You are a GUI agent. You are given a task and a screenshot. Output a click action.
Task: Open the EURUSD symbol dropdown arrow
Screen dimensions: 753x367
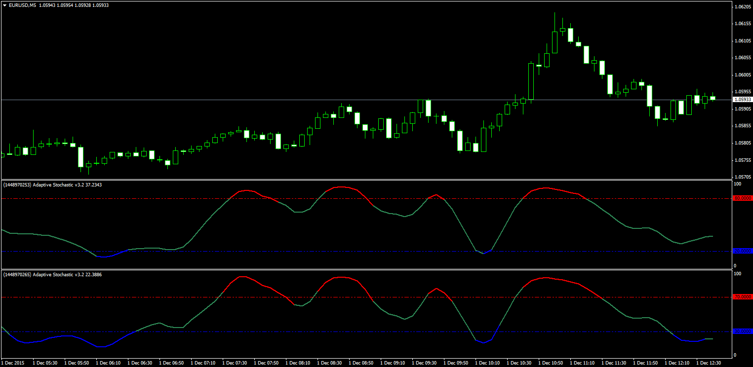[5, 4]
